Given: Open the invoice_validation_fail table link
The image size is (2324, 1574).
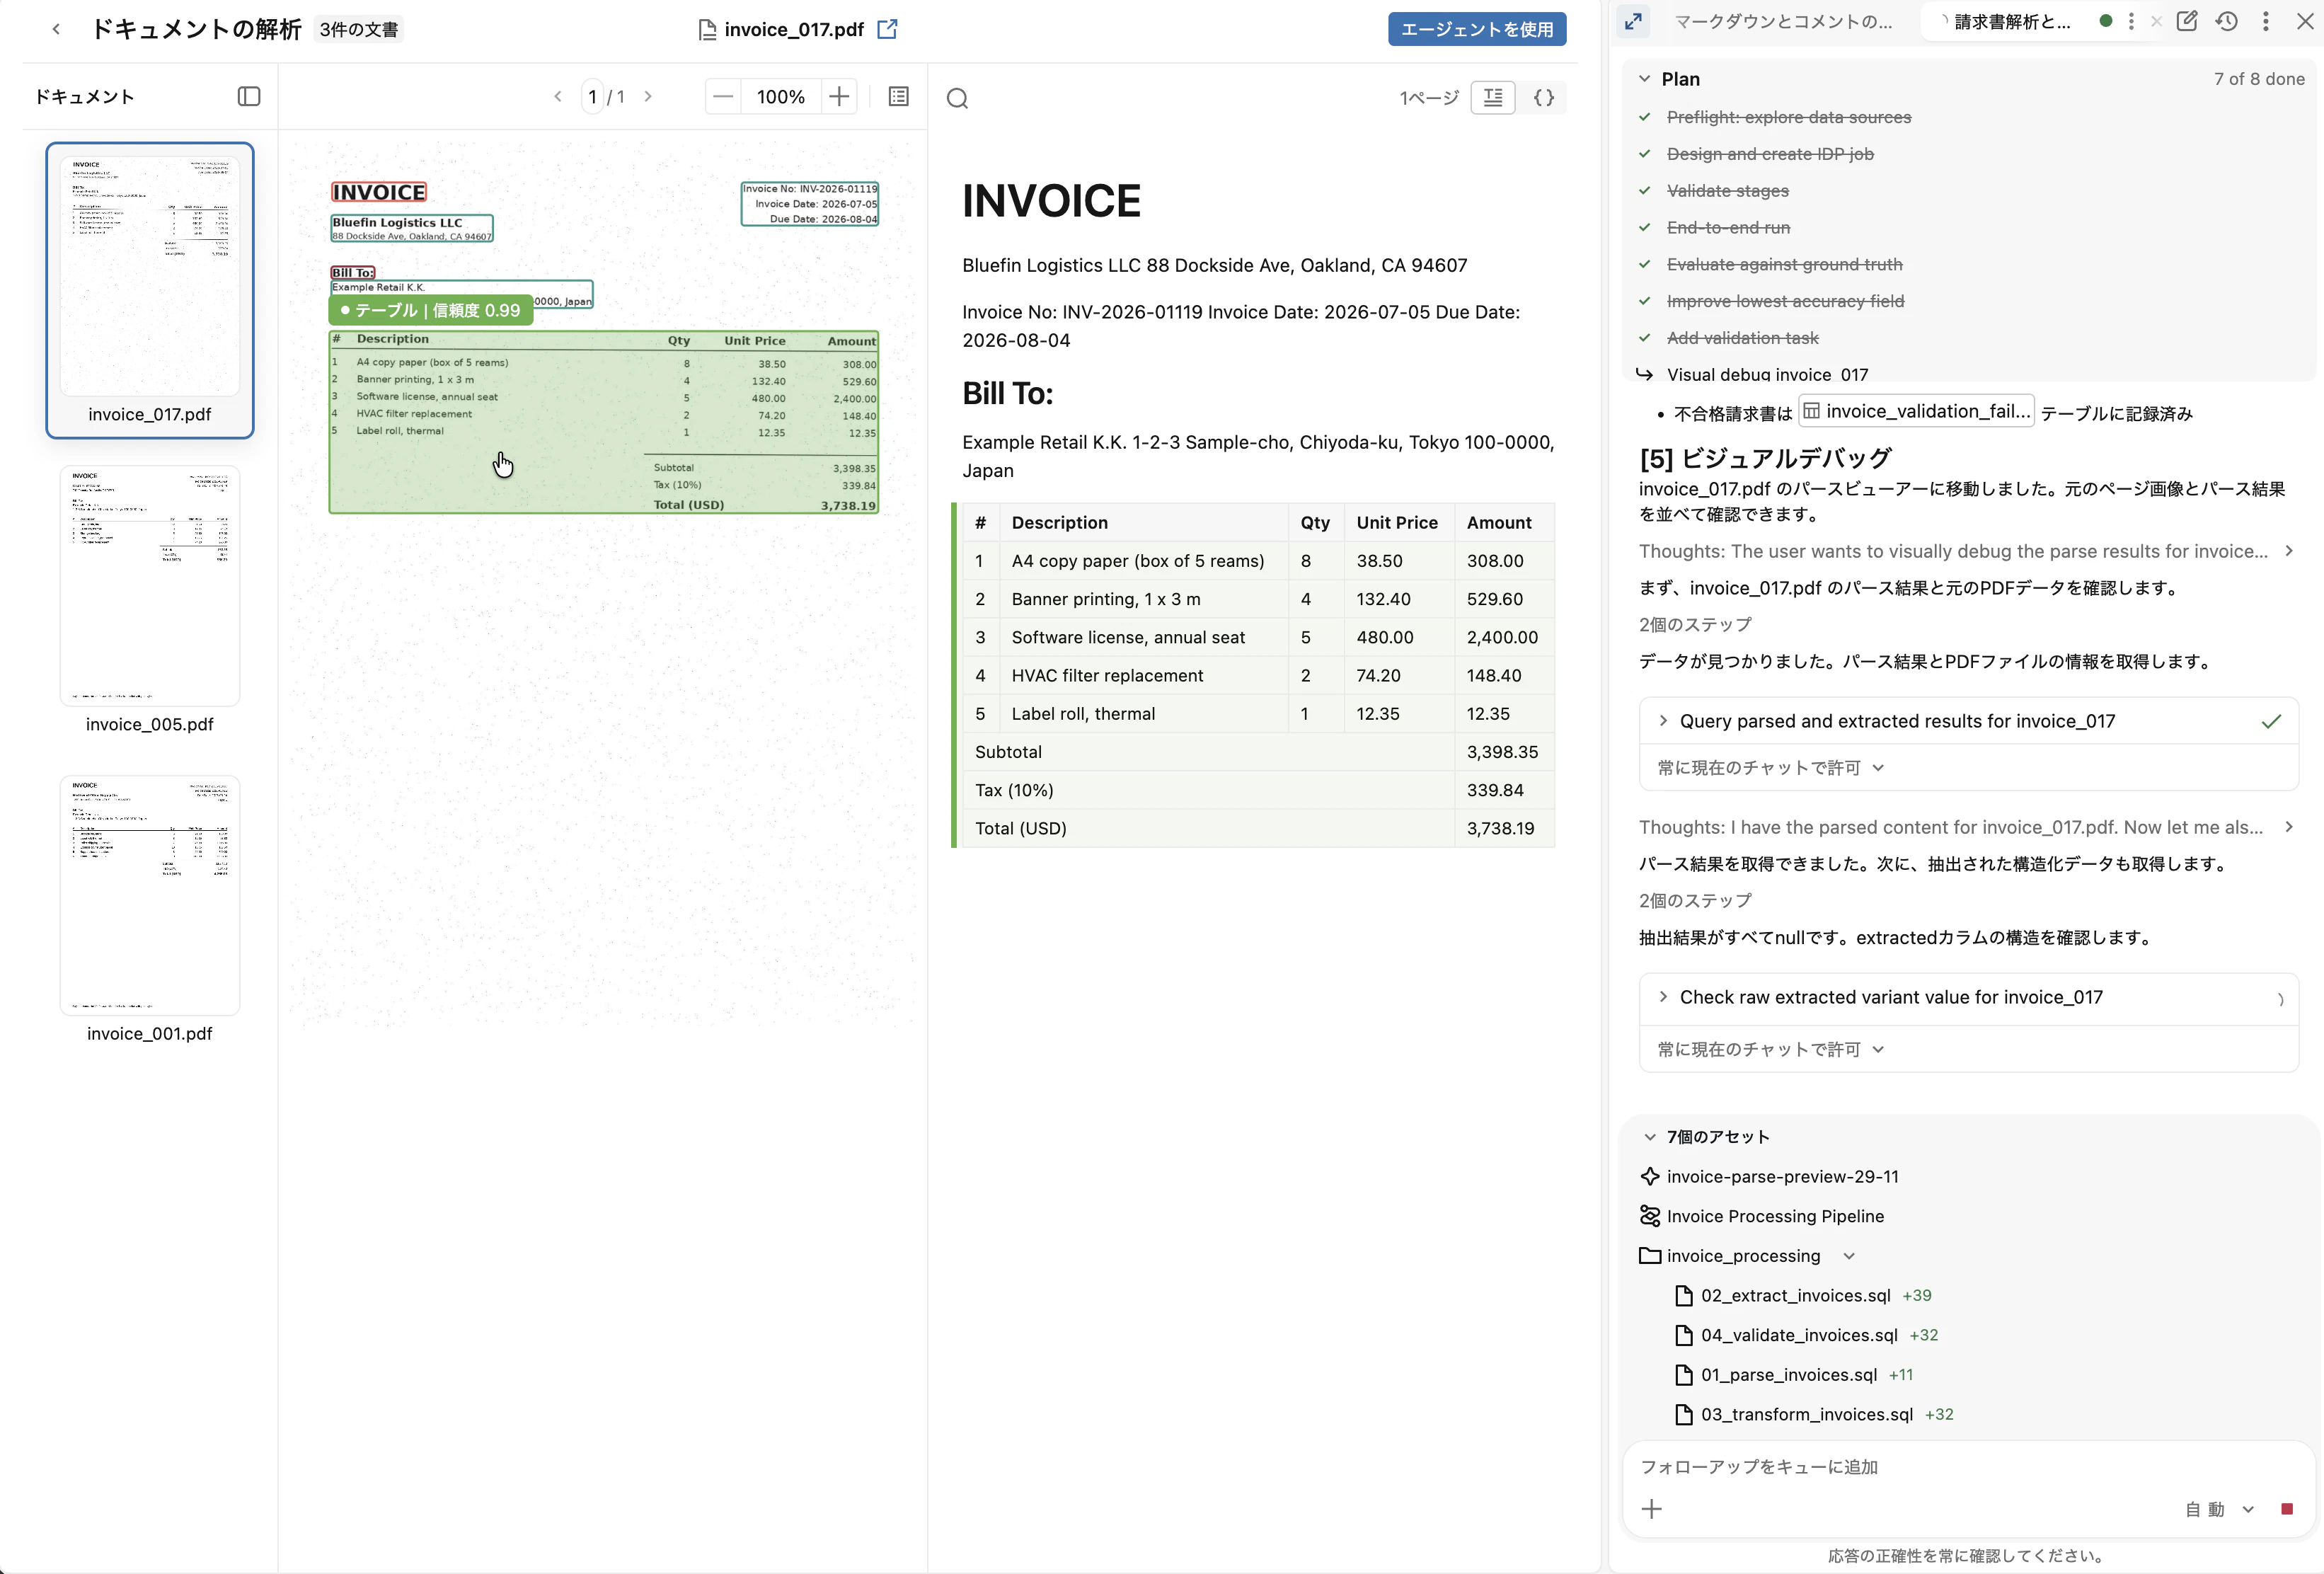Looking at the screenshot, I should [x=1916, y=411].
